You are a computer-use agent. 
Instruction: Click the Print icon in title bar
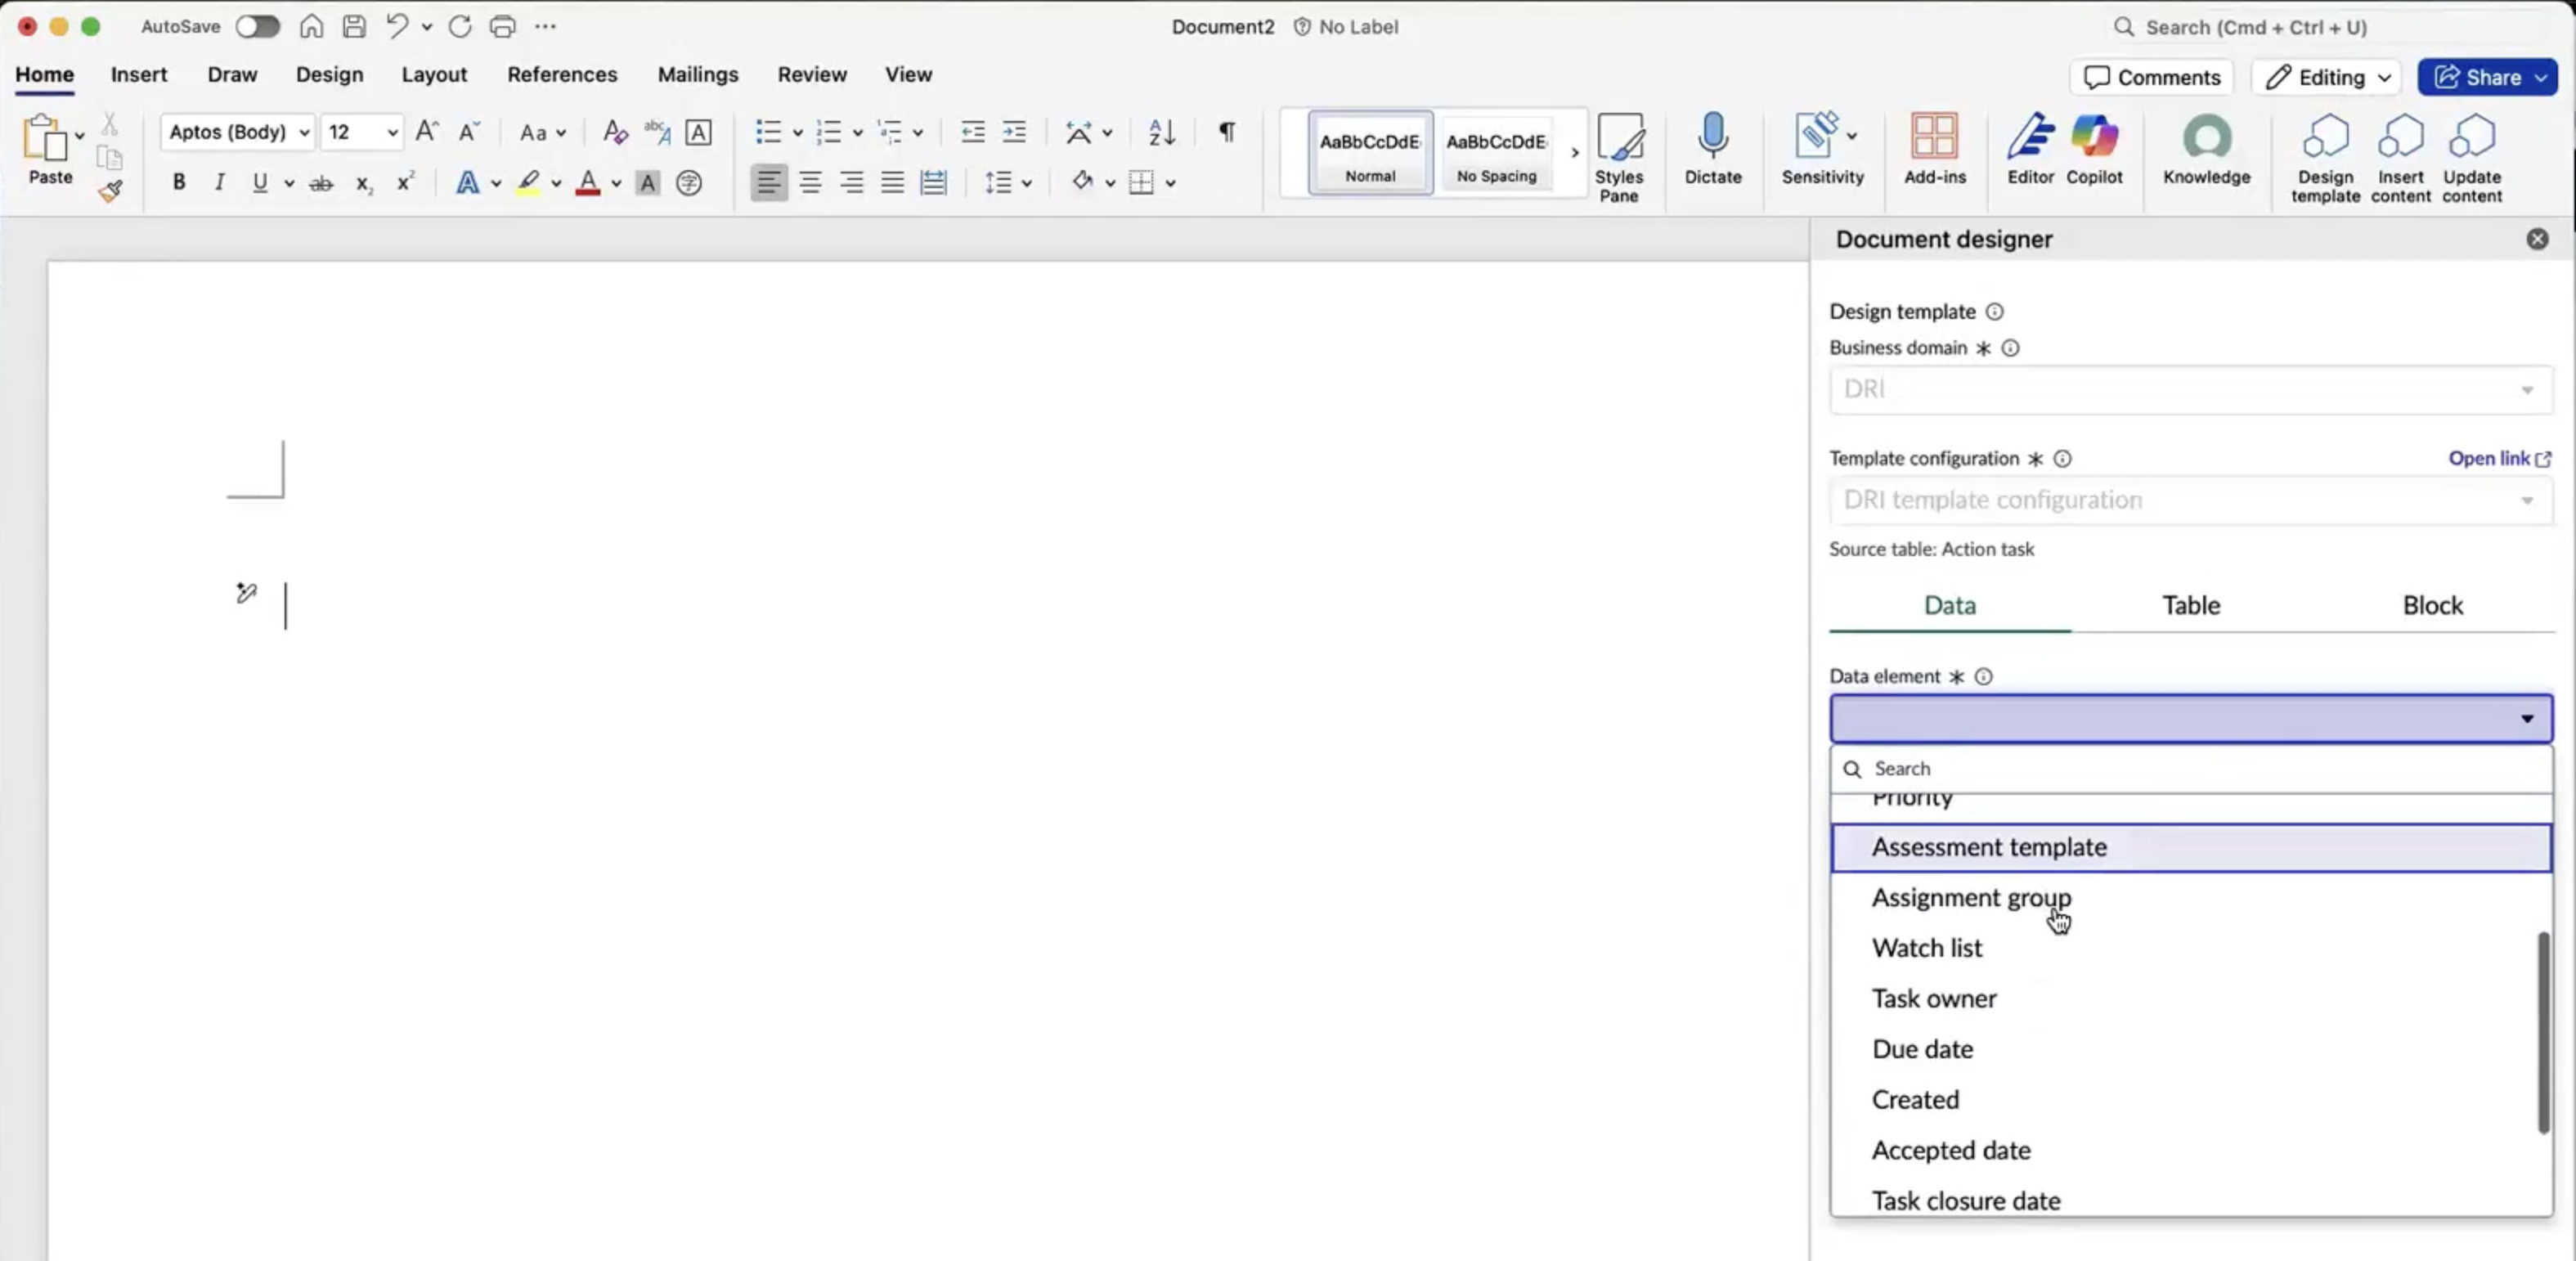pos(502,27)
